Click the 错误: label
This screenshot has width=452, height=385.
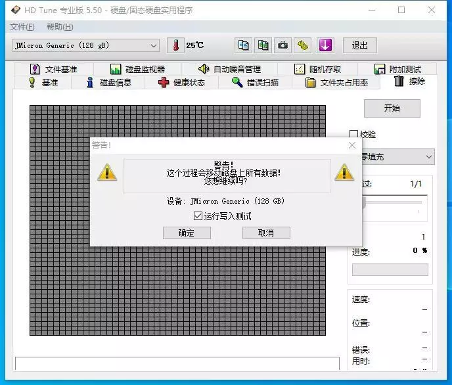361,350
